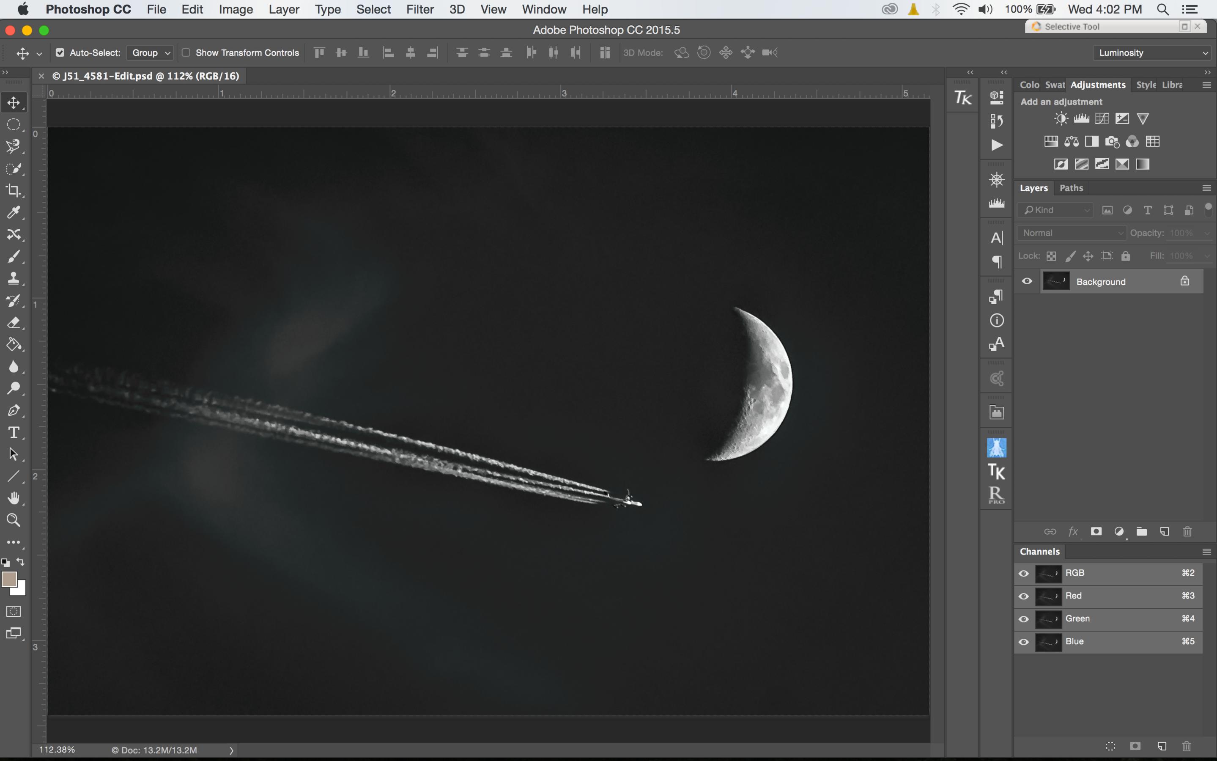Click the foreground color swatch
Image resolution: width=1217 pixels, height=761 pixels.
[x=9, y=580]
